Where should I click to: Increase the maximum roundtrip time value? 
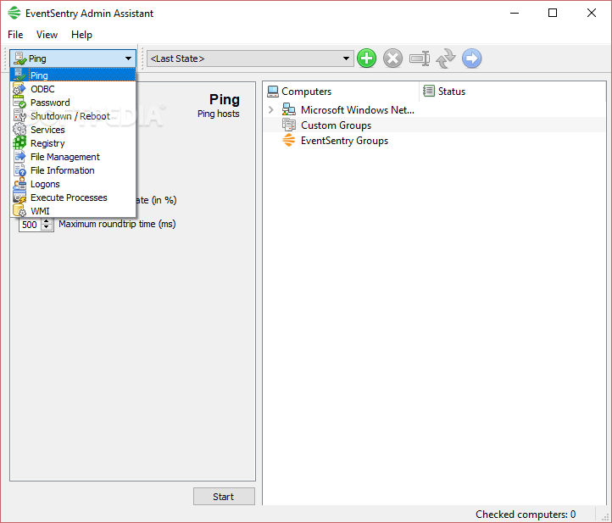point(47,221)
